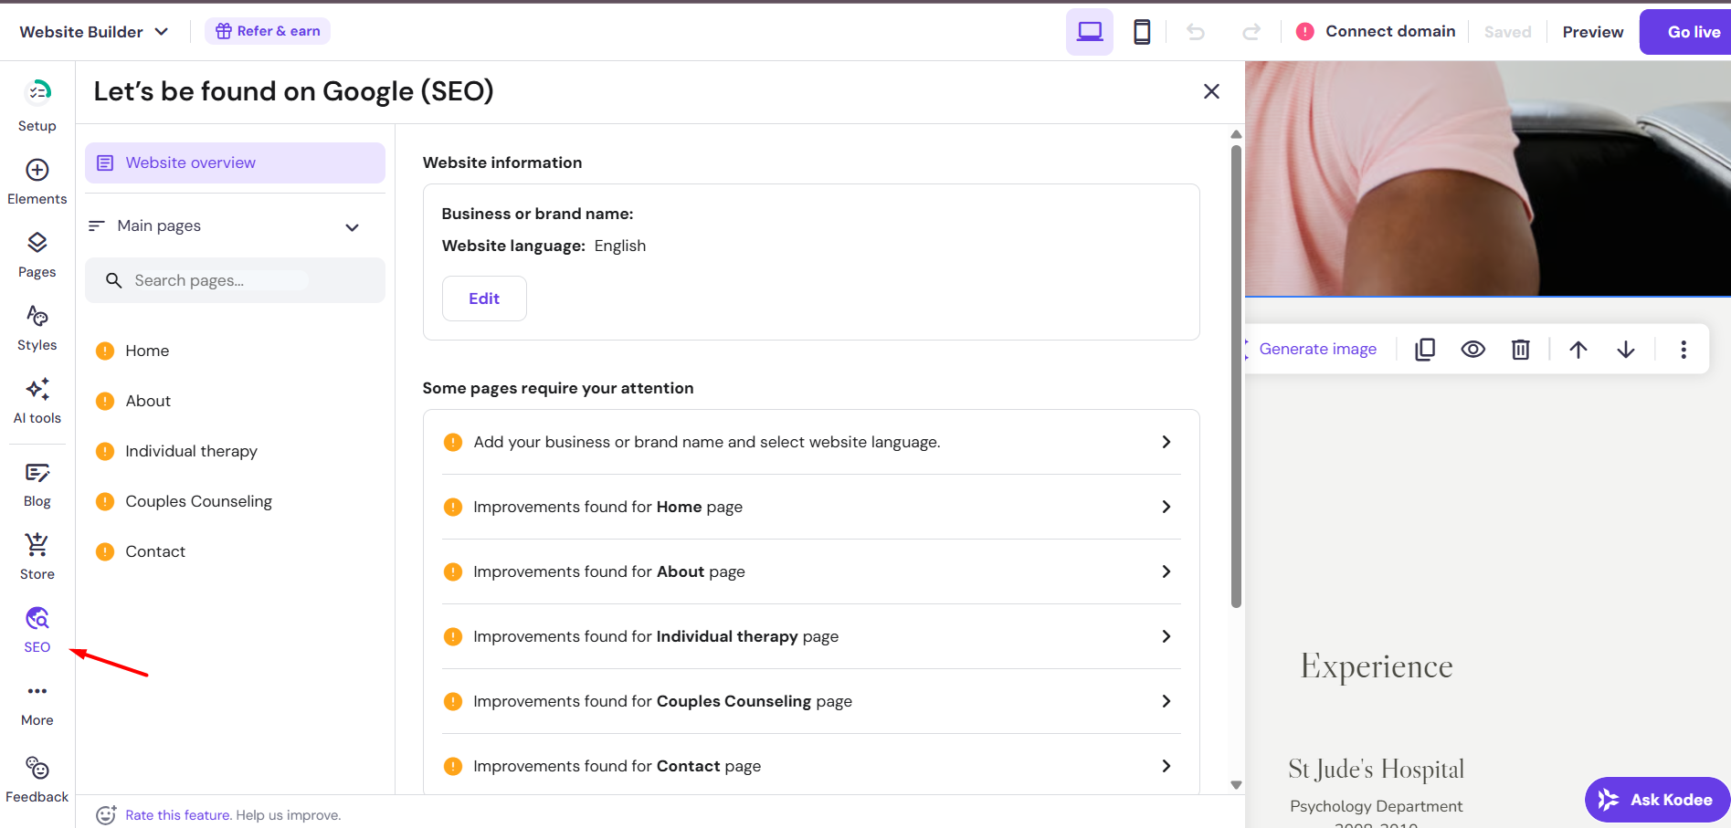
Task: Click the SEO panel scrollbar
Action: click(1236, 376)
